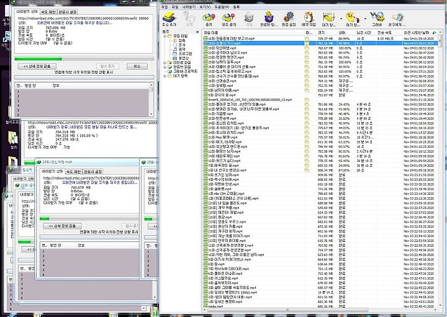Expand the 미완료 파일 tree node
The height and width of the screenshot is (317, 447).
coord(165,63)
